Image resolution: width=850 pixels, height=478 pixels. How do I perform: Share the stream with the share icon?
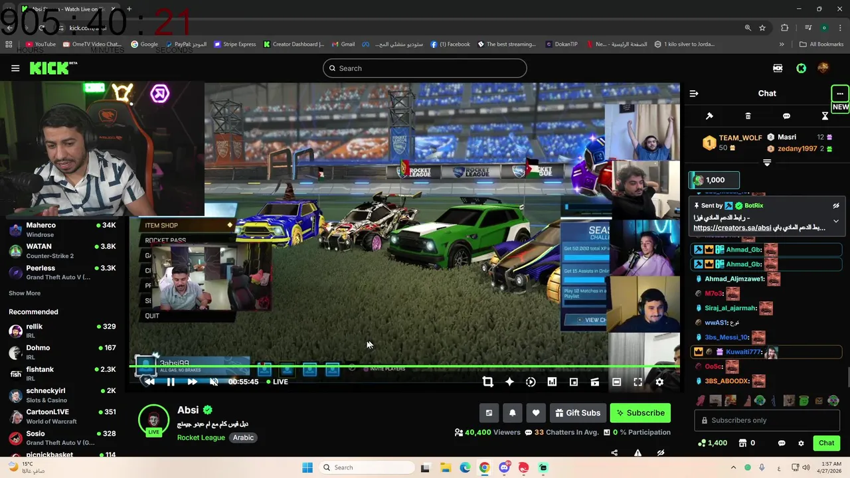click(x=614, y=453)
